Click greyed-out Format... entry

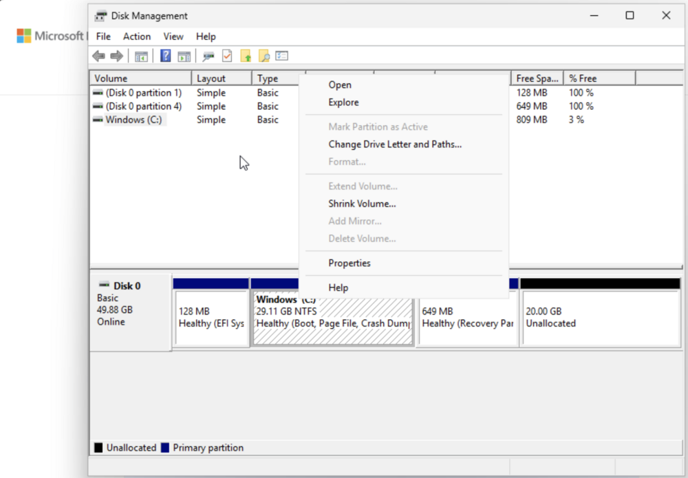[x=404, y=162]
